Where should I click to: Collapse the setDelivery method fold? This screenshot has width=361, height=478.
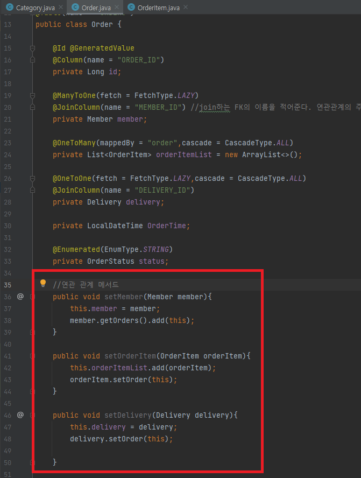(x=32, y=415)
